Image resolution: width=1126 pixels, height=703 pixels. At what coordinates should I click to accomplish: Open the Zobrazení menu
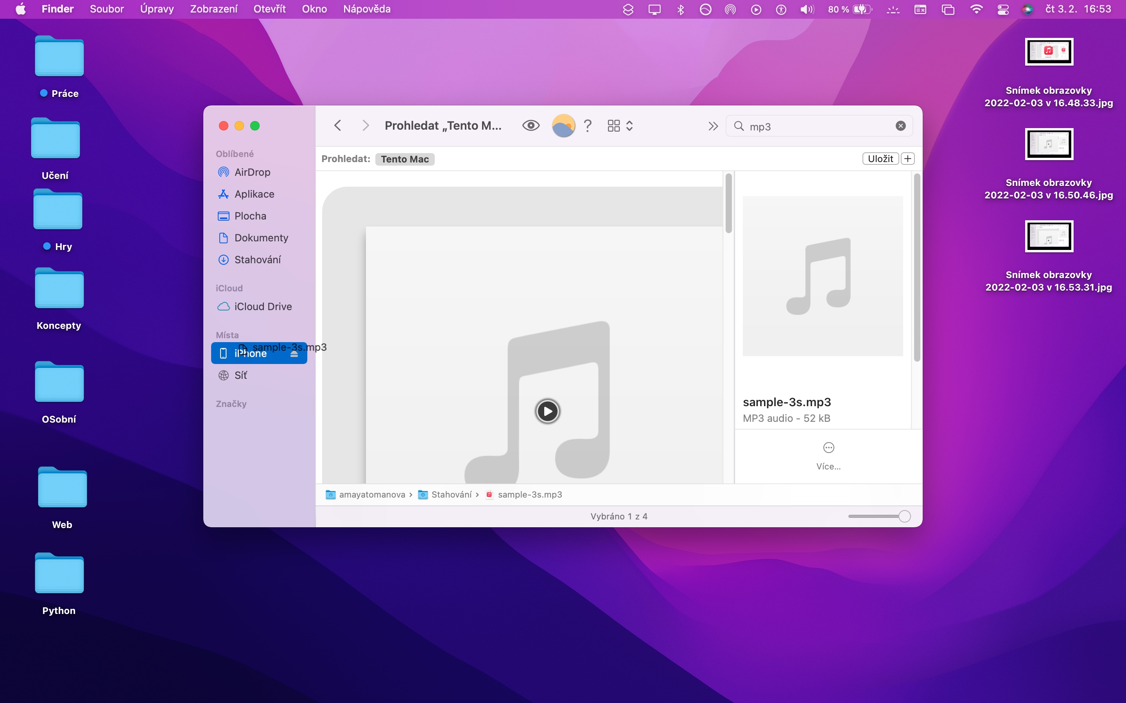pos(213,9)
